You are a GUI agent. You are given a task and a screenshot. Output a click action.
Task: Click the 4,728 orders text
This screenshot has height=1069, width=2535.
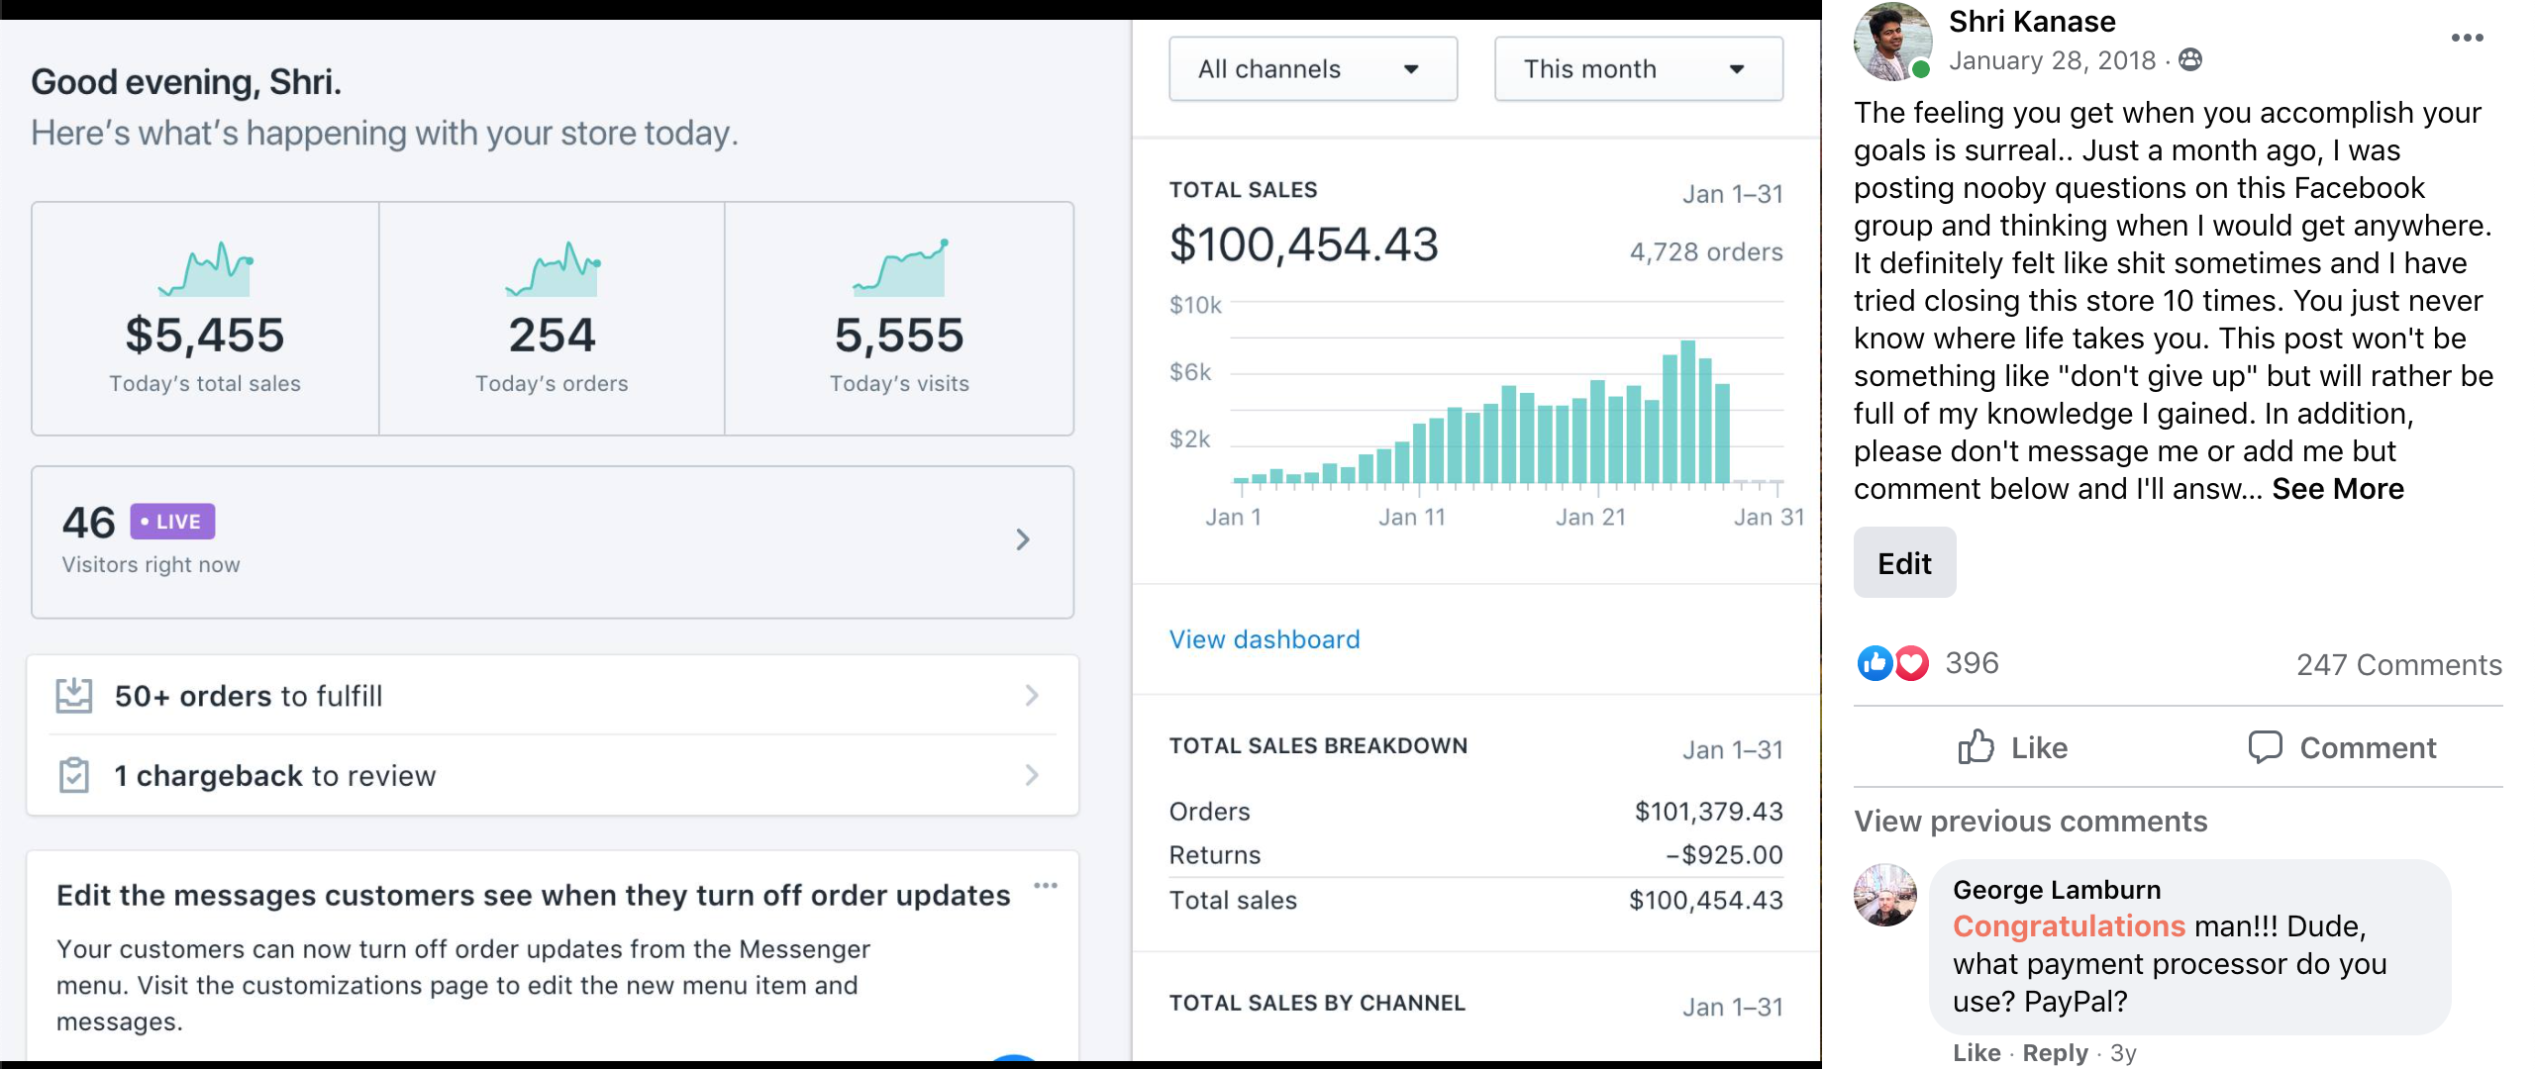(x=1706, y=252)
